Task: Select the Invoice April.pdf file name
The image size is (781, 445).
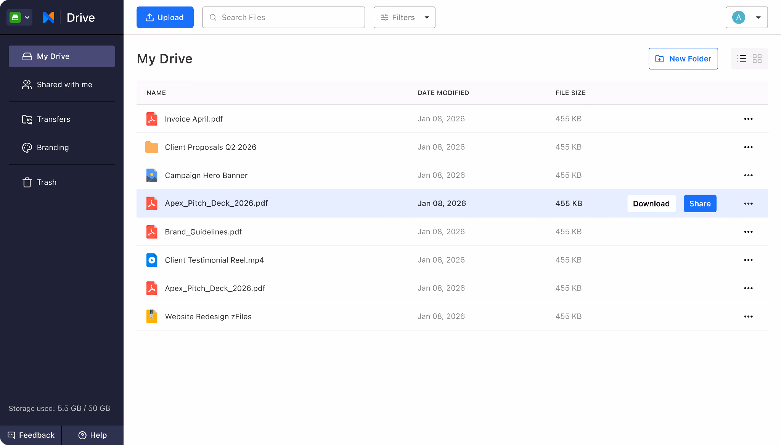Action: (194, 119)
